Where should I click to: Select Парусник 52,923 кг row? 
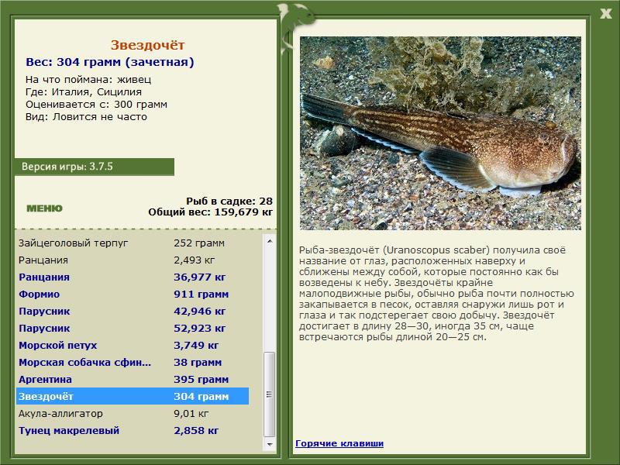(x=133, y=328)
